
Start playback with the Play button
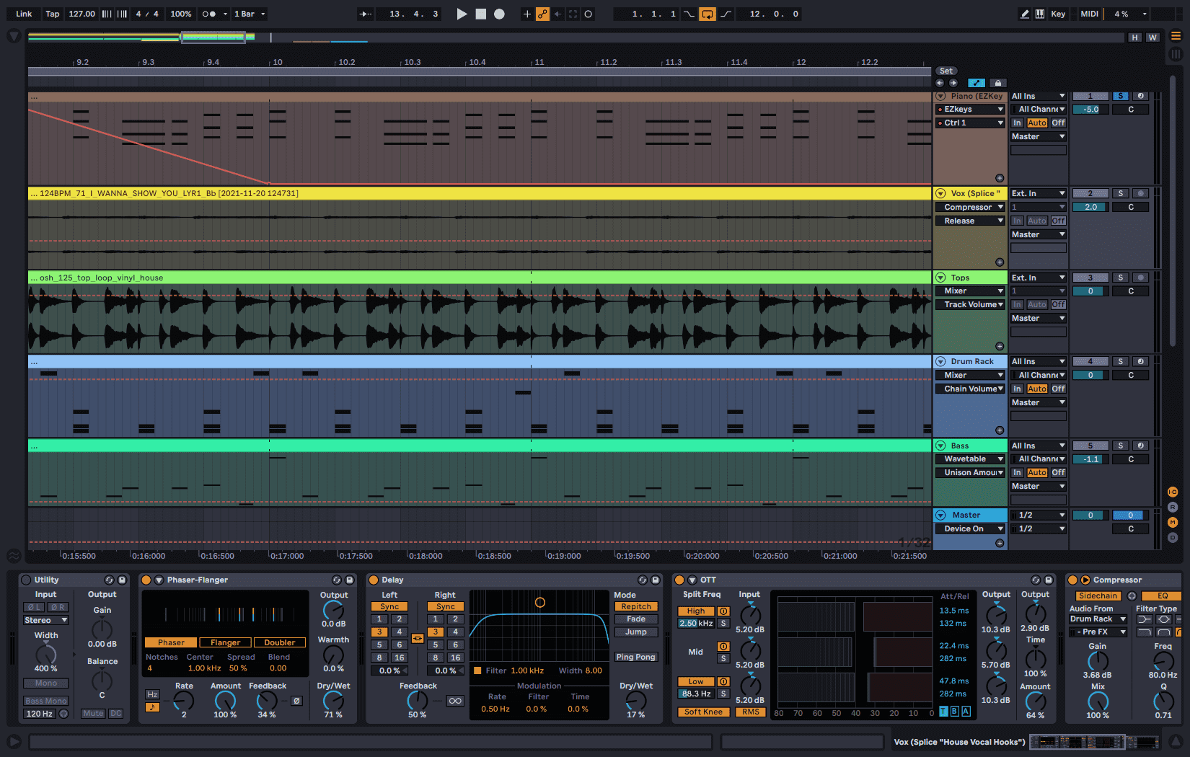click(462, 14)
